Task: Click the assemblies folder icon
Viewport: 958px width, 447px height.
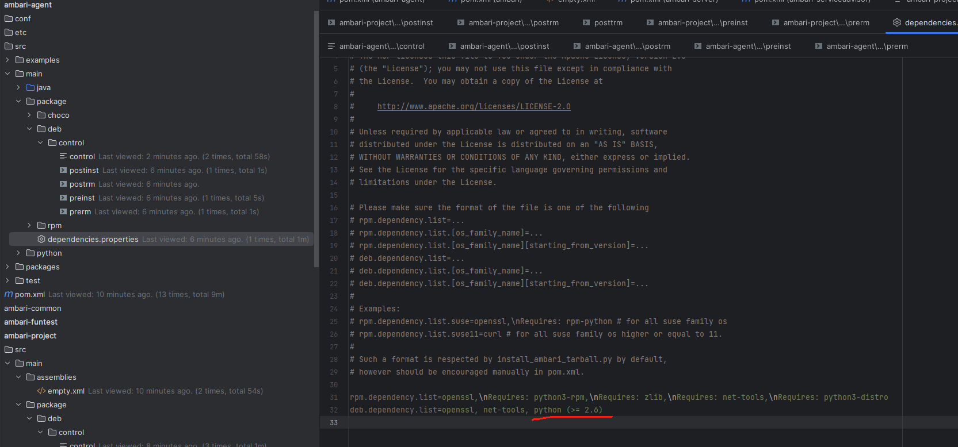Action: coord(30,377)
